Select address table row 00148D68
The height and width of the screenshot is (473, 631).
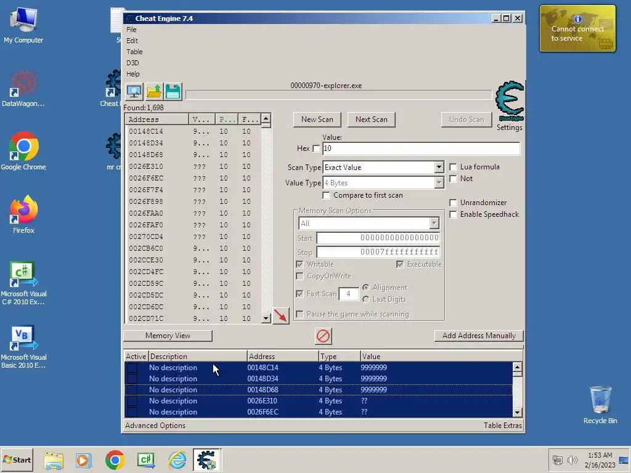coord(318,390)
